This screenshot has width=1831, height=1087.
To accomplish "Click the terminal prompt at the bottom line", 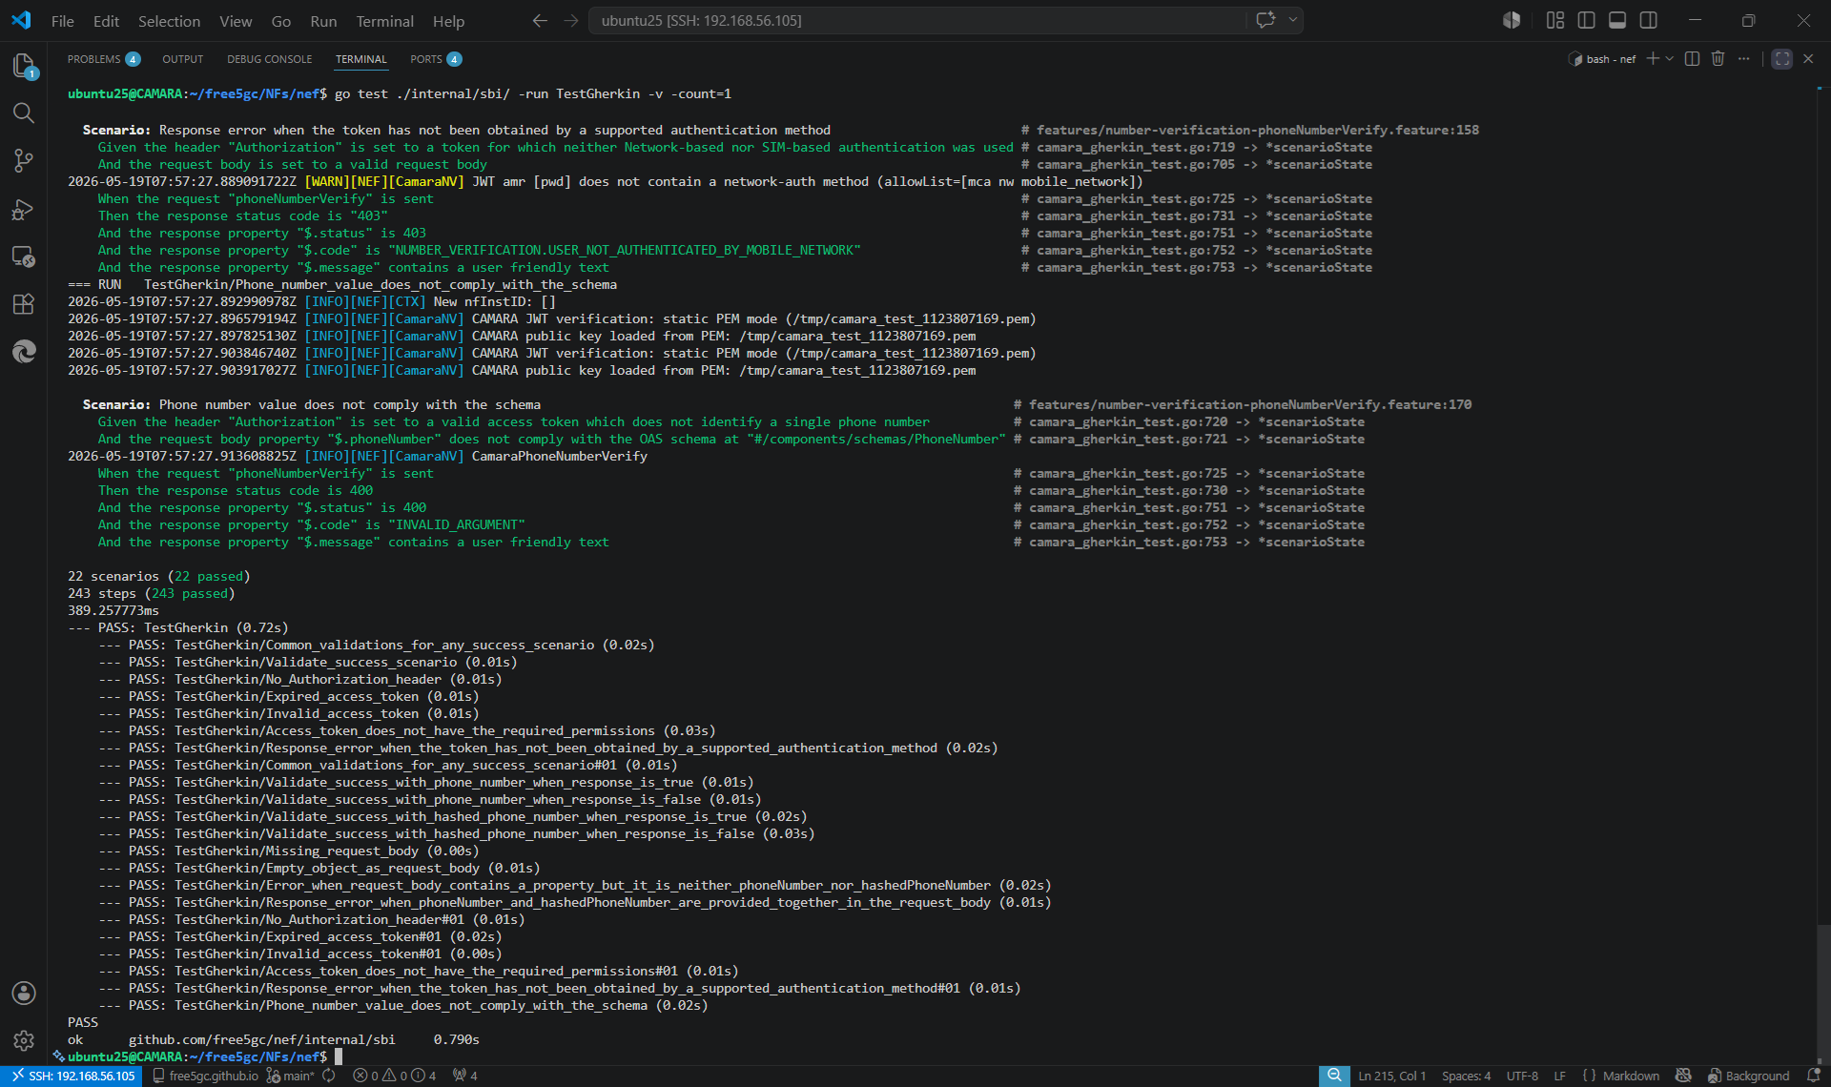I will click(x=196, y=1056).
